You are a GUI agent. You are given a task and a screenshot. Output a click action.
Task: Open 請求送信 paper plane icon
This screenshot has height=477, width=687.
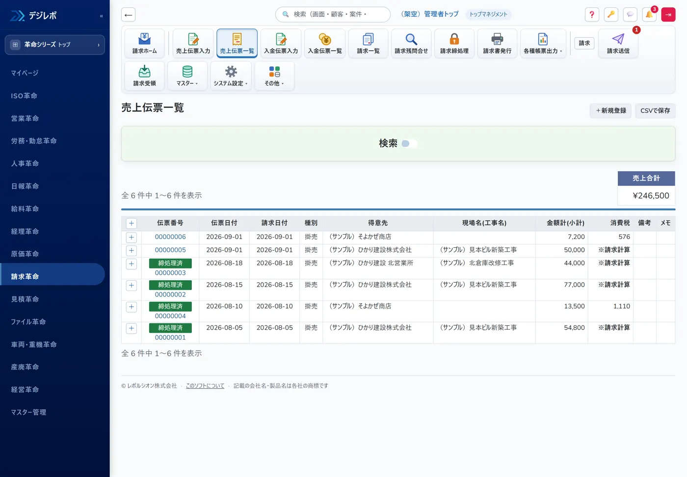(x=618, y=43)
